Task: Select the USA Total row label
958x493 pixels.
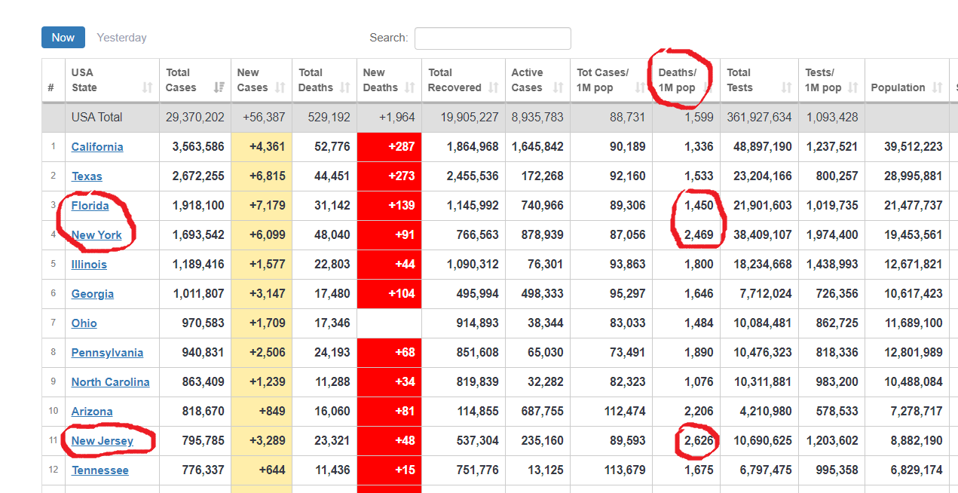Action: 96,118
